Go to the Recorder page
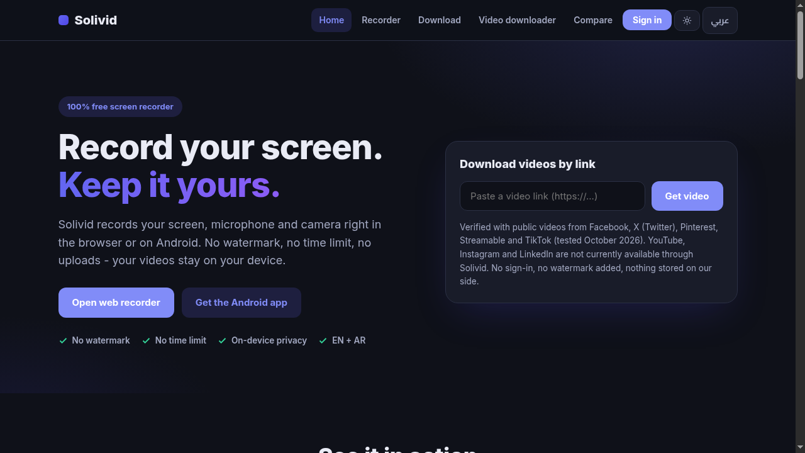The width and height of the screenshot is (805, 453). [x=381, y=20]
